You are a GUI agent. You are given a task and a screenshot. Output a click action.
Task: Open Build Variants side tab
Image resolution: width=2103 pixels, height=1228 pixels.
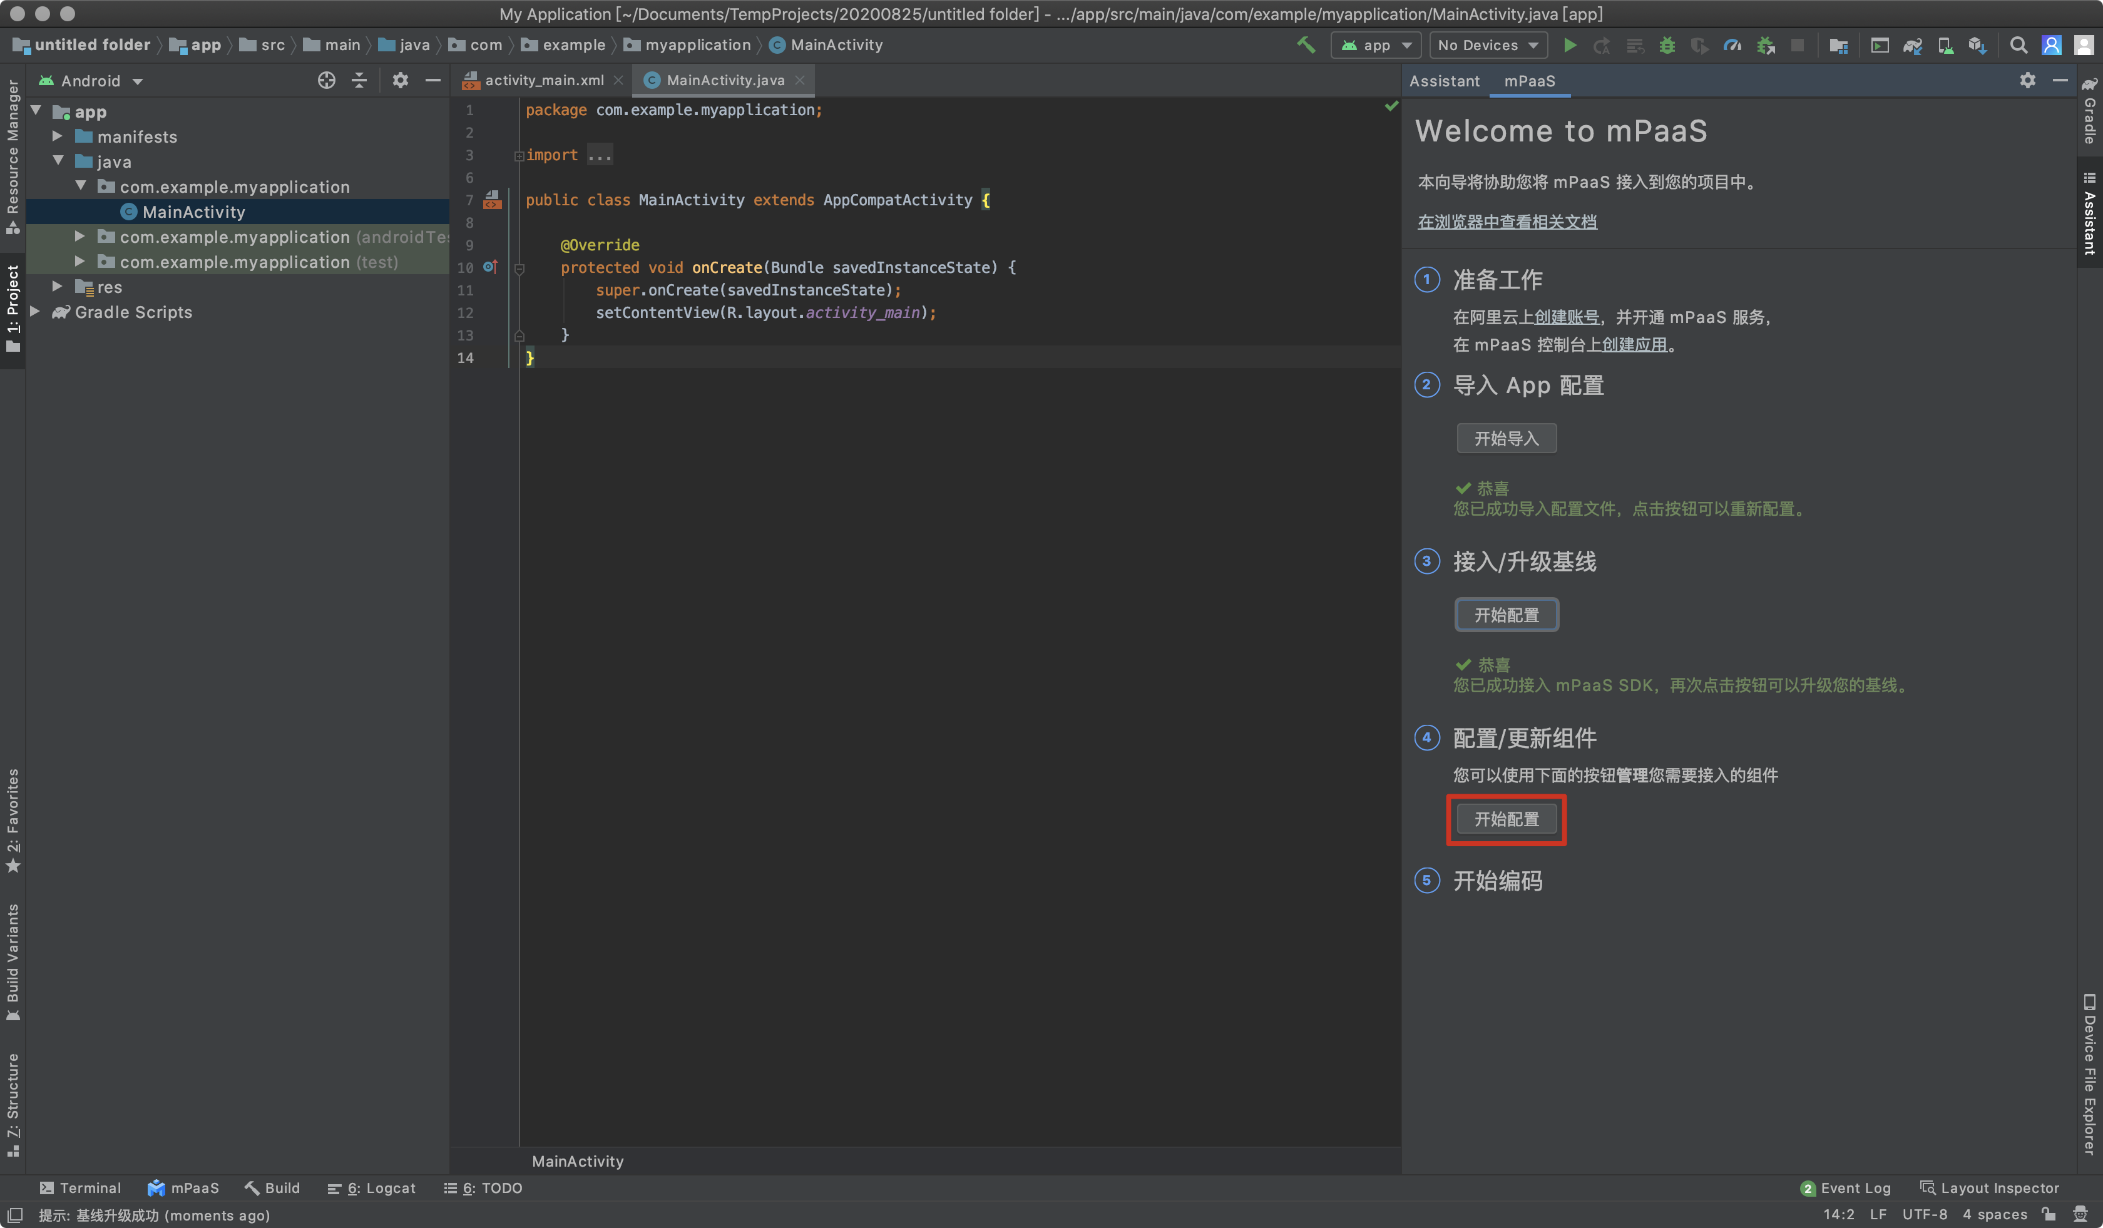[13, 962]
